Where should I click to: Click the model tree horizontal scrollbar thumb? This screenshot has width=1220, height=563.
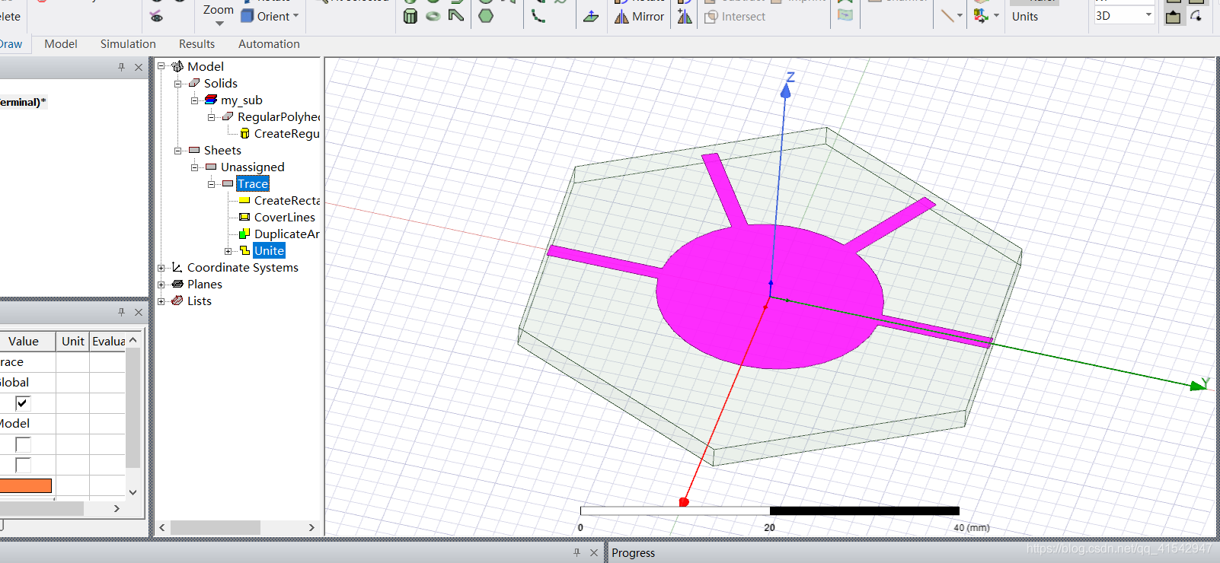(216, 527)
